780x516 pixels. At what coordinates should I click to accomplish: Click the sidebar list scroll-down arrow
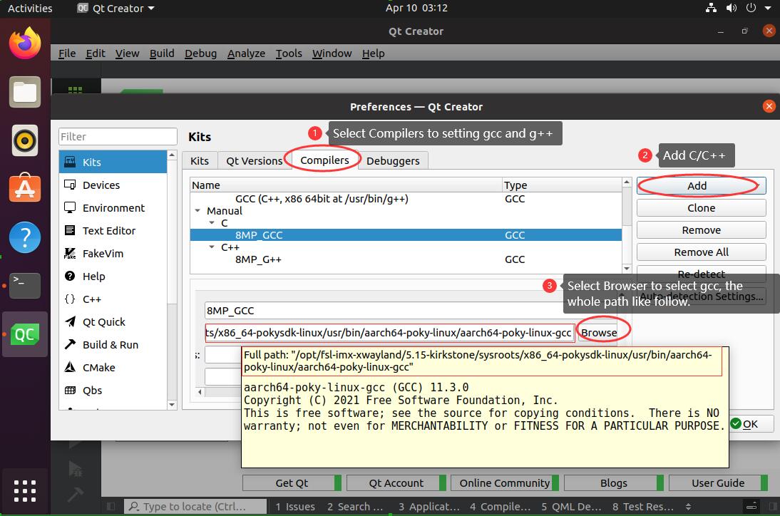click(x=172, y=405)
